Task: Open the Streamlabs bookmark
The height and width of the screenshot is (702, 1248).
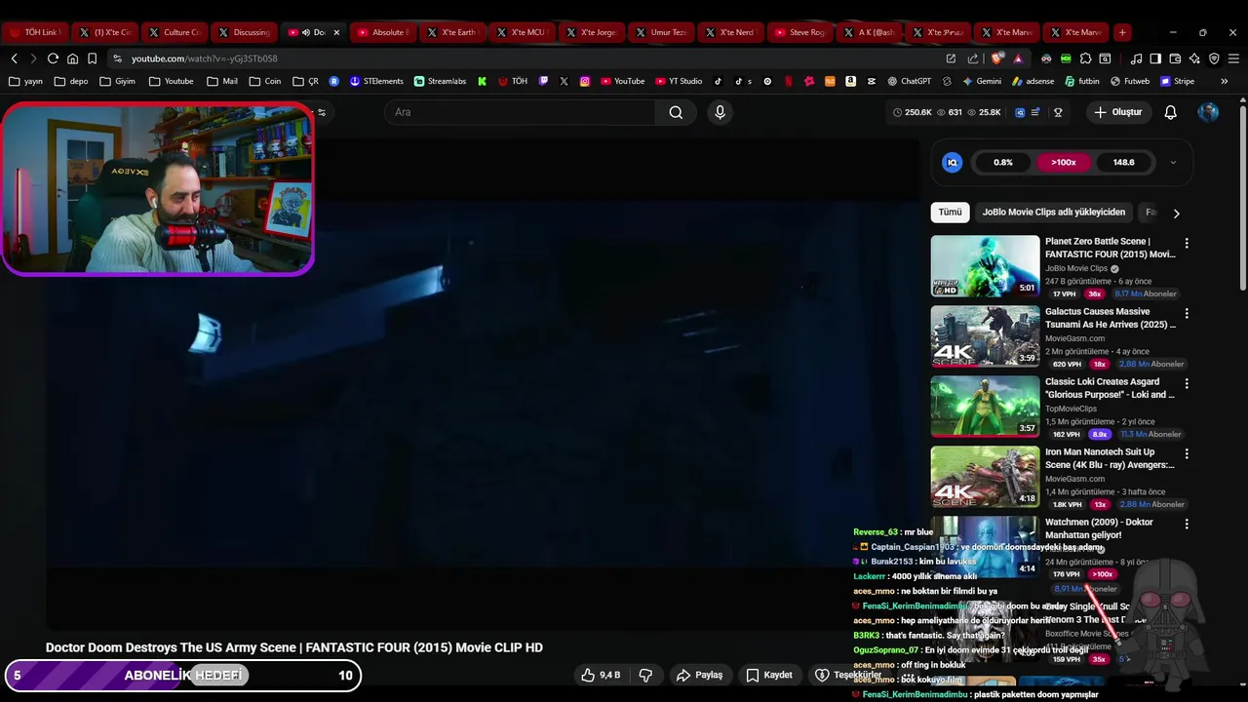Action: (440, 81)
